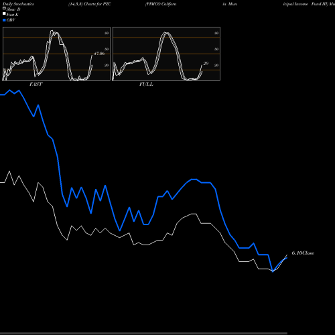The height and width of the screenshot is (335, 335).
Task: Click the 'Daily Stochastics' title text
Action: 18,4
